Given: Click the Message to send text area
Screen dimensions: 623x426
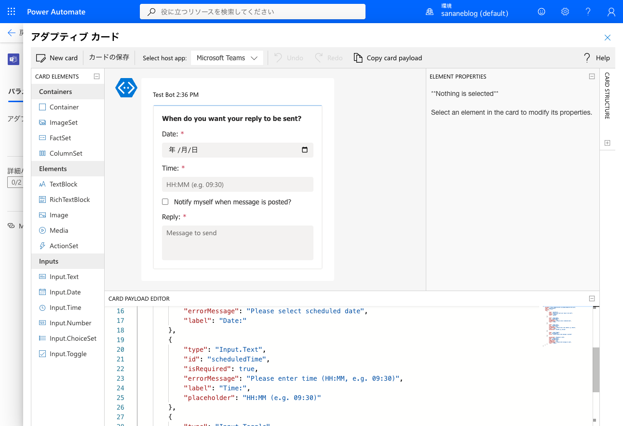Looking at the screenshot, I should pos(238,243).
